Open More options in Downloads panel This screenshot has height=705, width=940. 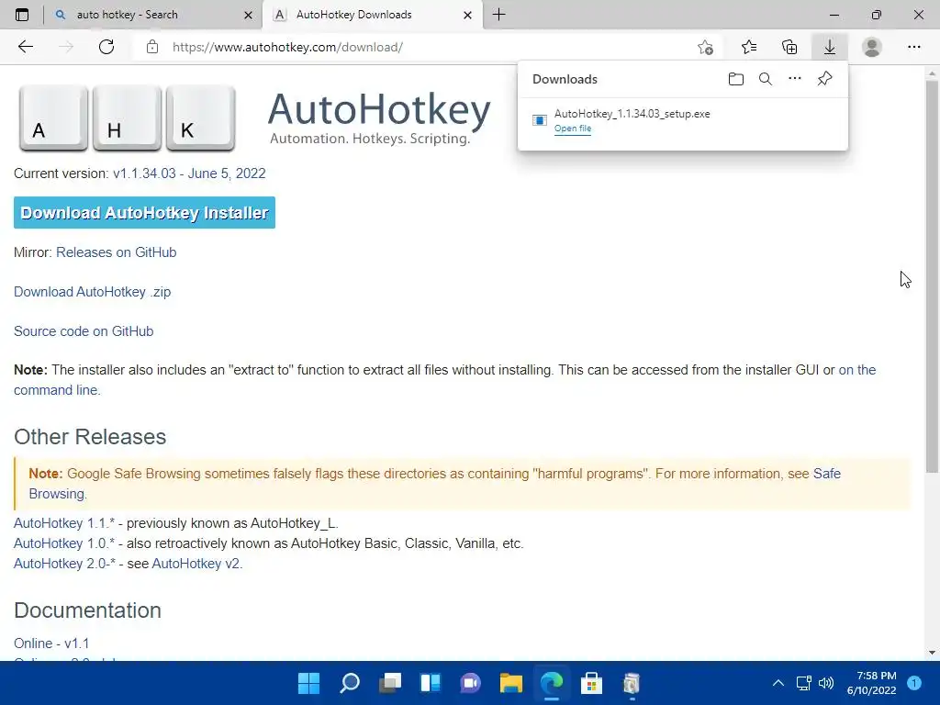(x=795, y=79)
